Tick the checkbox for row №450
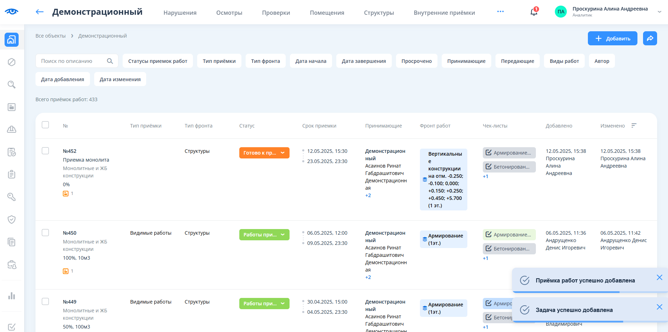 click(x=45, y=233)
